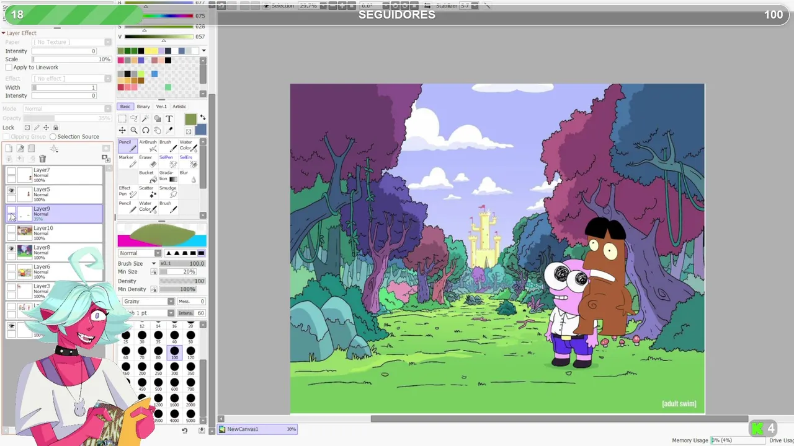Select the Effect Pen tool
Viewport: 794px width, 446px height.
coord(128,192)
